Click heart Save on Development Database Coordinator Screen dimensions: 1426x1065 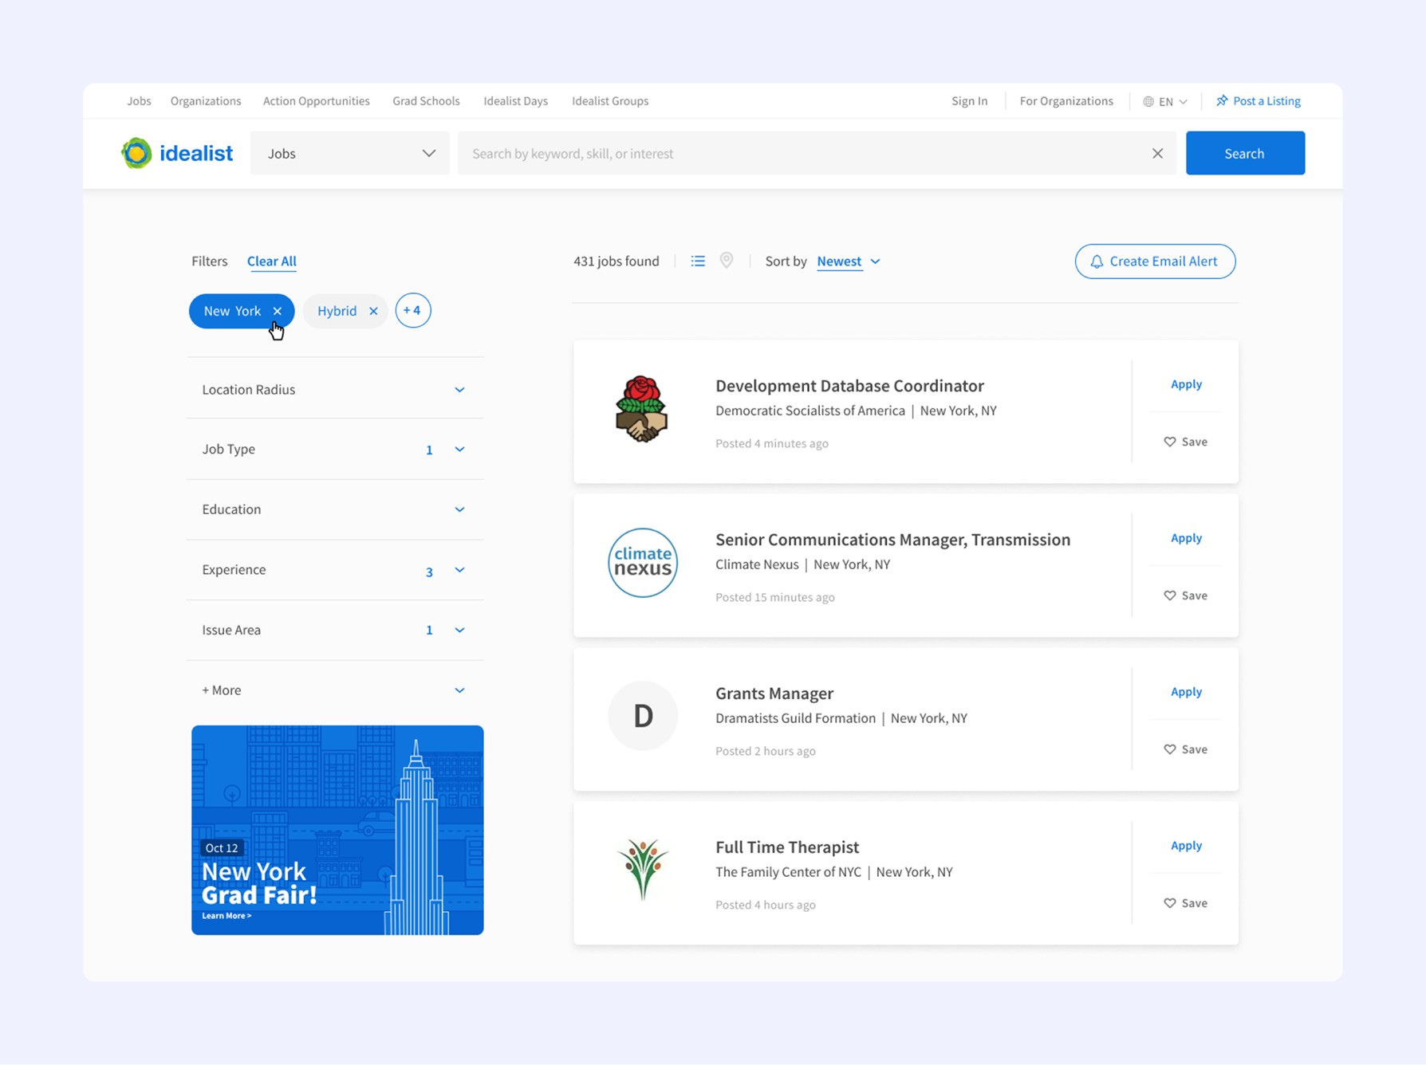coord(1186,442)
